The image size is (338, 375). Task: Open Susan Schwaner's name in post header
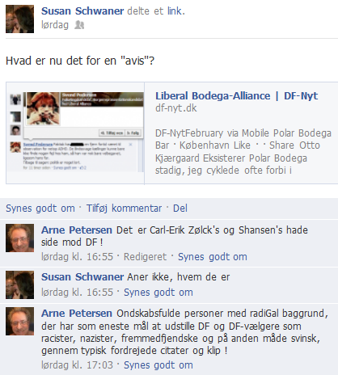(x=82, y=11)
